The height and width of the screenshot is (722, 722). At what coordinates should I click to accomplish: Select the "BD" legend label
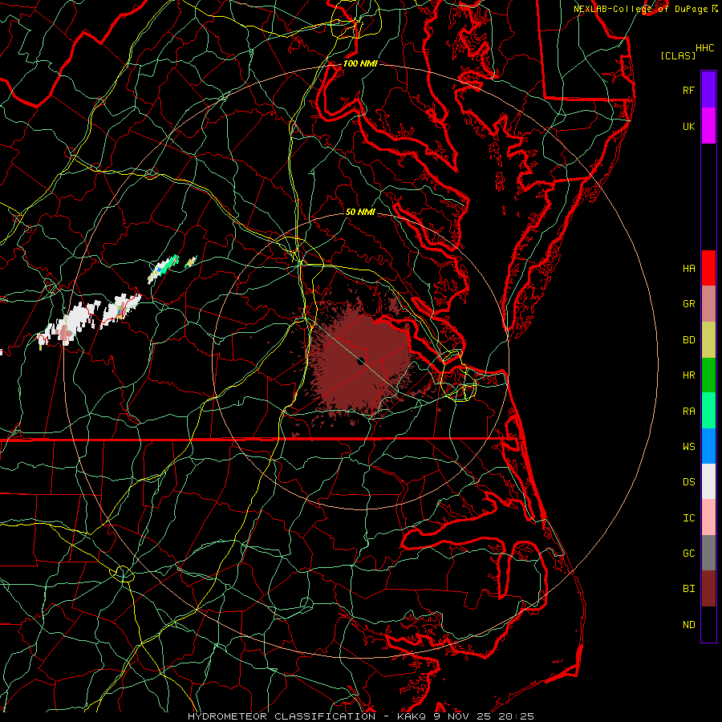pos(688,340)
